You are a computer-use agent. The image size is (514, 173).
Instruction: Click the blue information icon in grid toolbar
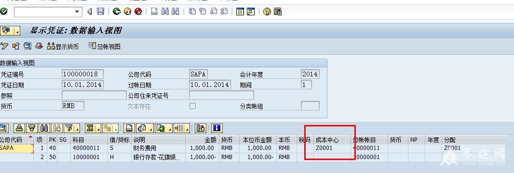coord(217,128)
